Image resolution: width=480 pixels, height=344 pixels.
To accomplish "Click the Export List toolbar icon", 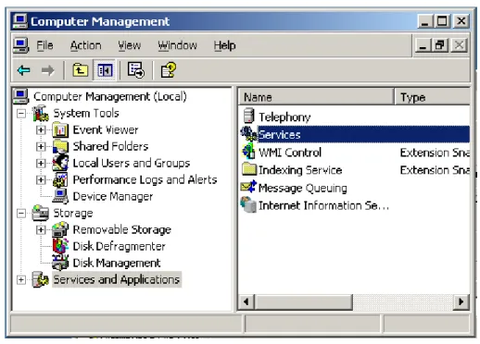I will 136,70.
